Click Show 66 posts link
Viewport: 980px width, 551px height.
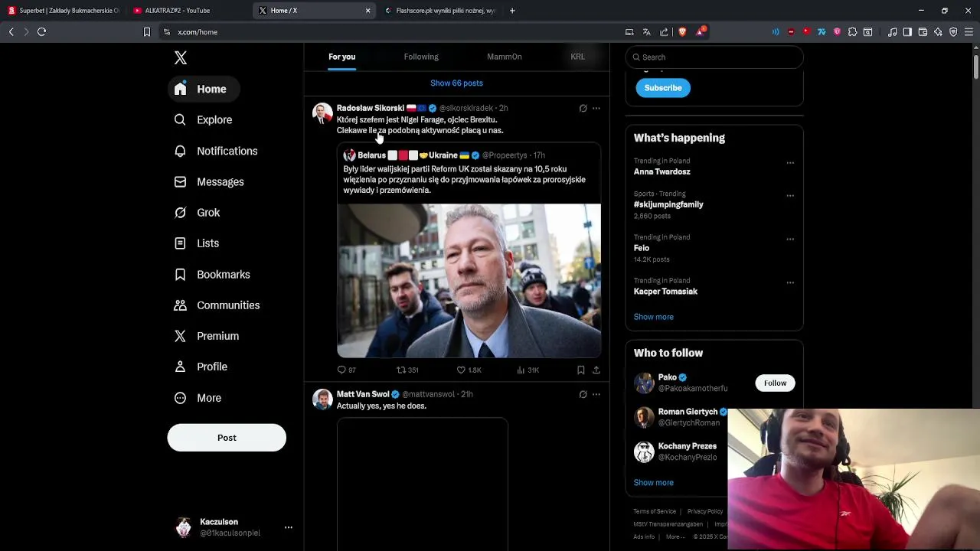pyautogui.click(x=456, y=83)
